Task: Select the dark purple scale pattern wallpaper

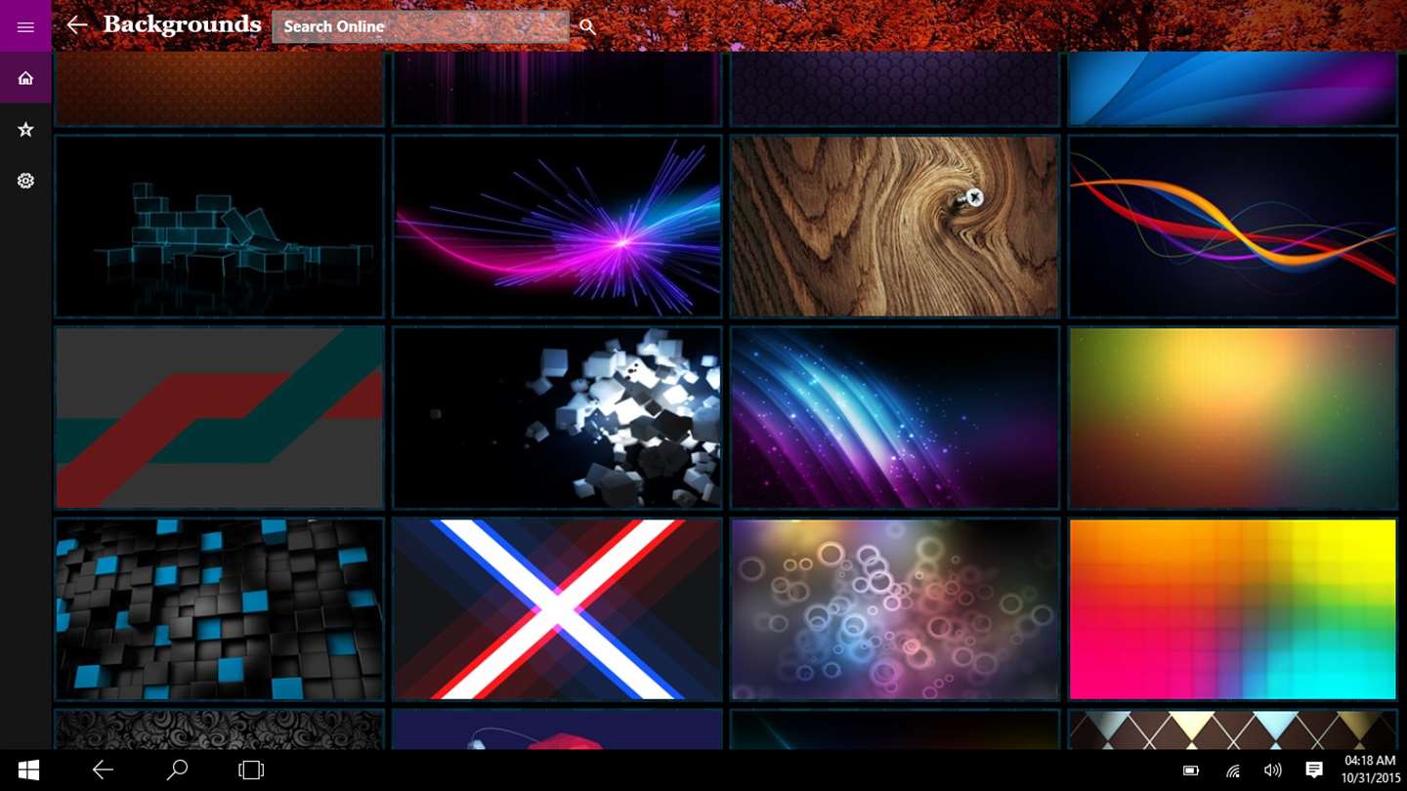Action: (895, 89)
